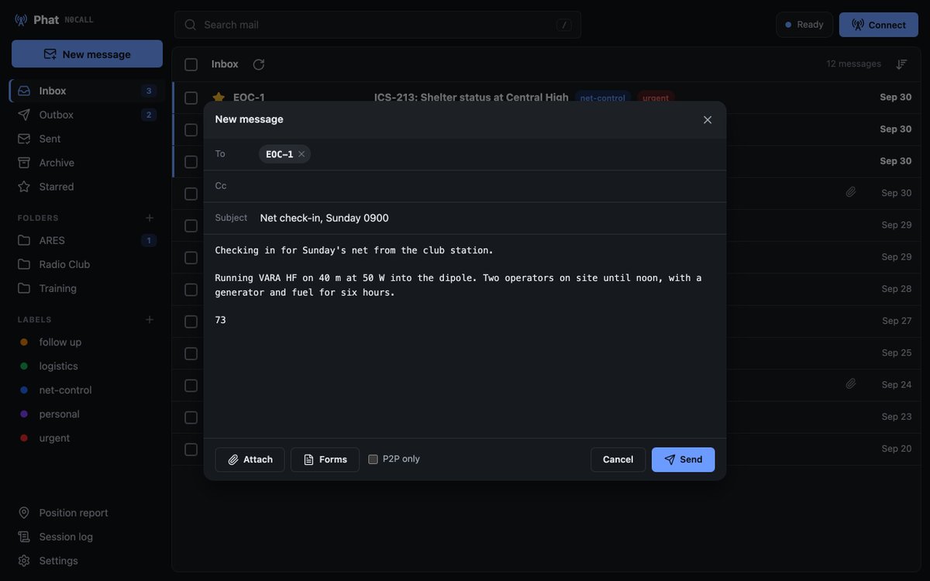Open Position report
The height and width of the screenshot is (581, 930).
point(86,513)
